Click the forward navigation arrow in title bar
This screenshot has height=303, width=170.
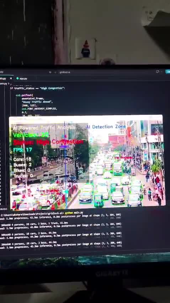tap(55, 72)
